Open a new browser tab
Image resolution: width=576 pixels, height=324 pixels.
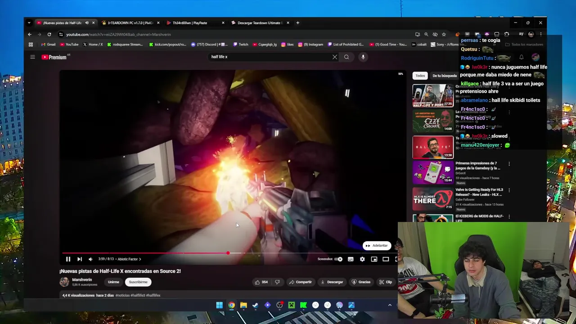[297, 23]
